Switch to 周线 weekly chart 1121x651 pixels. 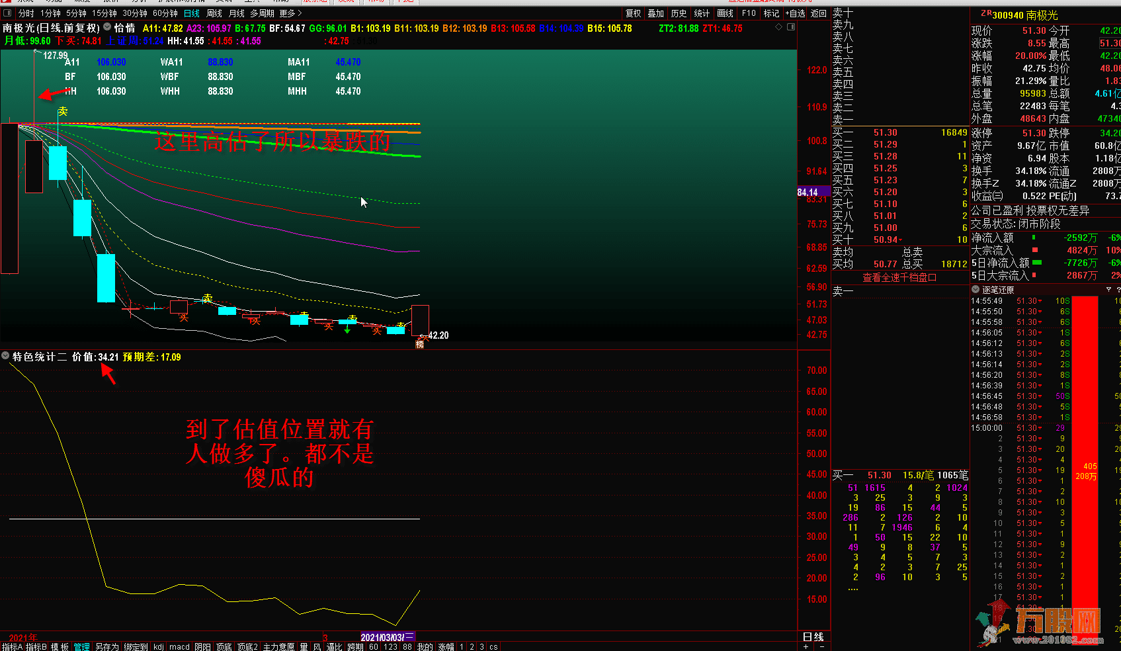[x=214, y=13]
